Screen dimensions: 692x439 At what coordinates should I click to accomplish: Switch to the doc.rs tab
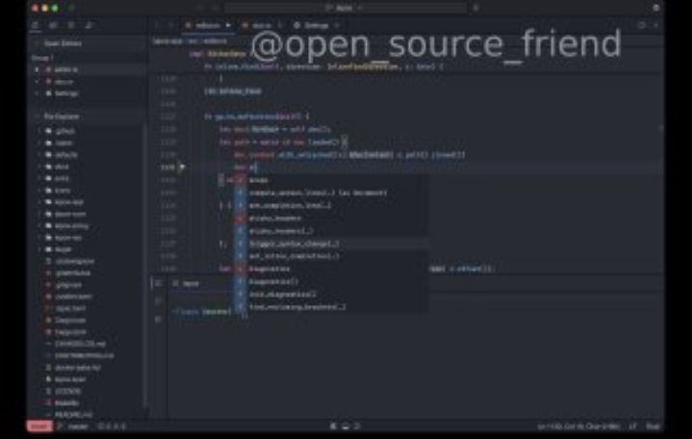(261, 26)
